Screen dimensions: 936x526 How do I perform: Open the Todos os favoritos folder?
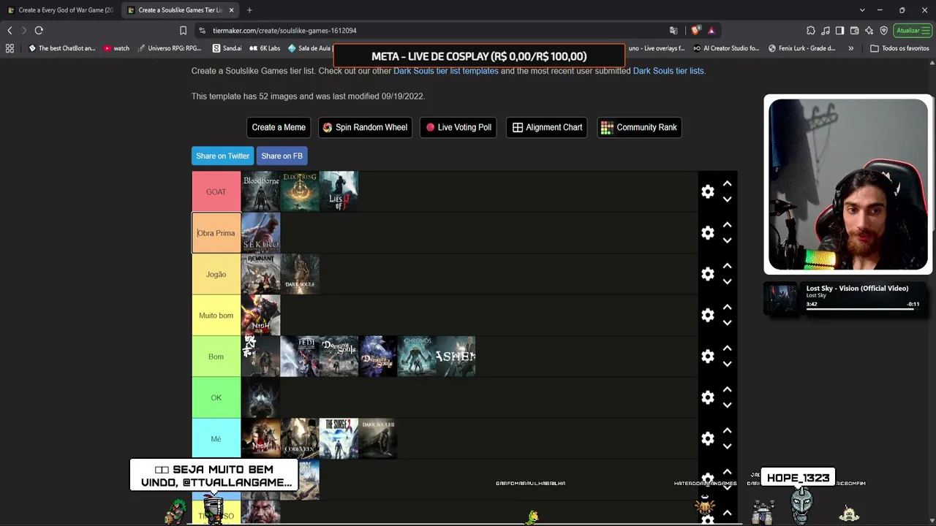899,48
